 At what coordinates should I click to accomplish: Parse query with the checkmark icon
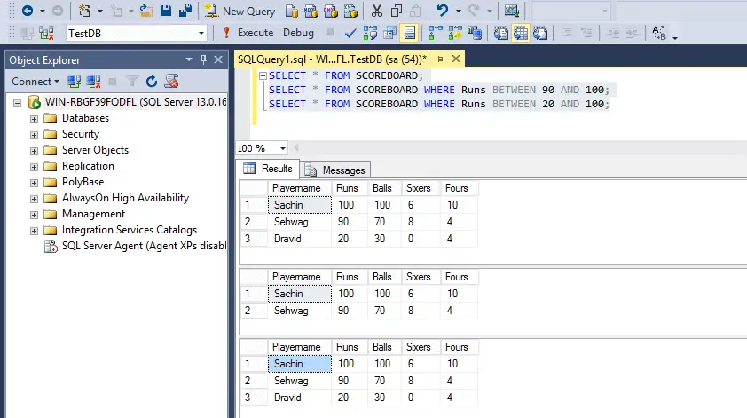[350, 33]
